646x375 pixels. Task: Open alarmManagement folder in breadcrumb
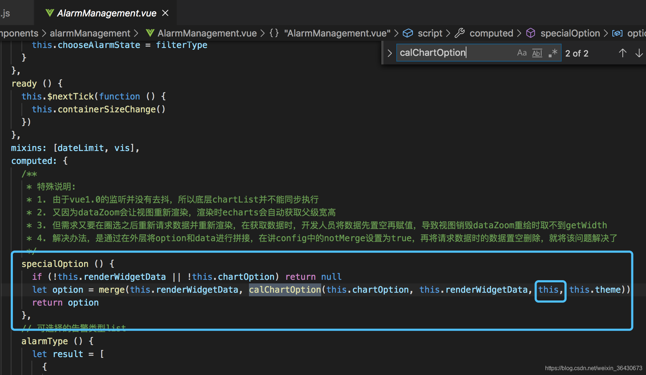pyautogui.click(x=90, y=33)
